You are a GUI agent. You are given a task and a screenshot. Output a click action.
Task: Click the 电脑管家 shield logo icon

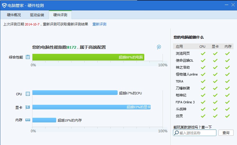[4, 5]
